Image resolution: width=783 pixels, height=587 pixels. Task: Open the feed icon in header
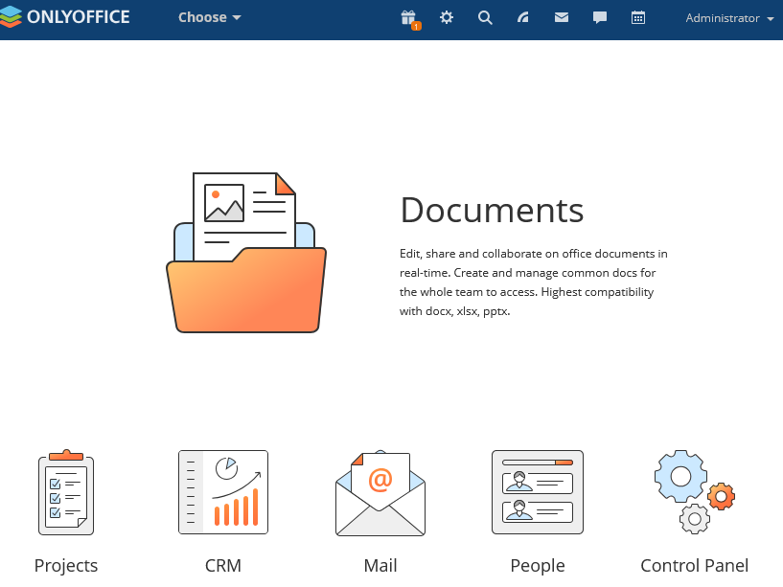[x=523, y=18]
